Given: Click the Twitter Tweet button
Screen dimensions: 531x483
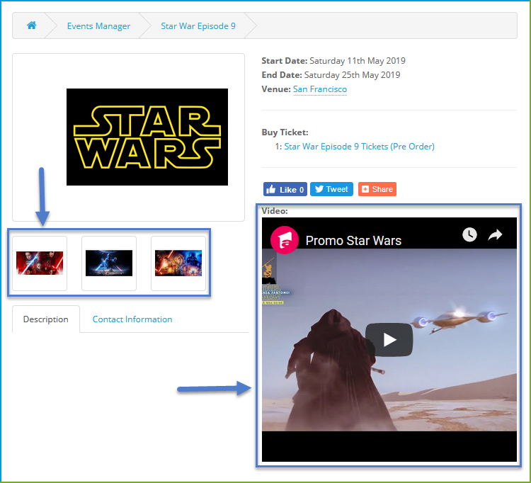Looking at the screenshot, I should point(331,189).
